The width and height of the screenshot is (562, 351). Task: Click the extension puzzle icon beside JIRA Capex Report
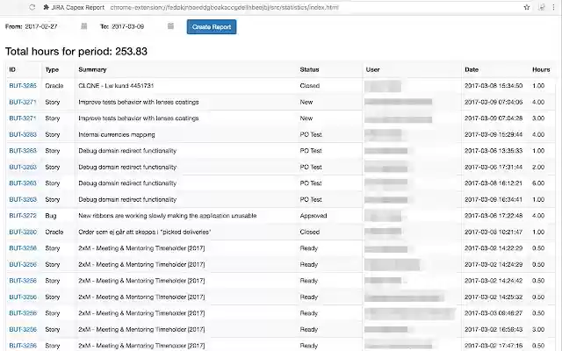coord(46,7)
